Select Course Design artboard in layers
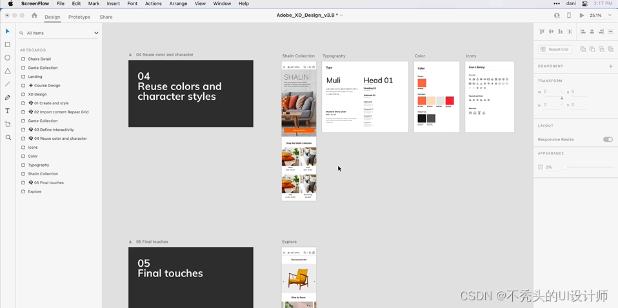Screen dimensions: 618x308 pos(47,86)
